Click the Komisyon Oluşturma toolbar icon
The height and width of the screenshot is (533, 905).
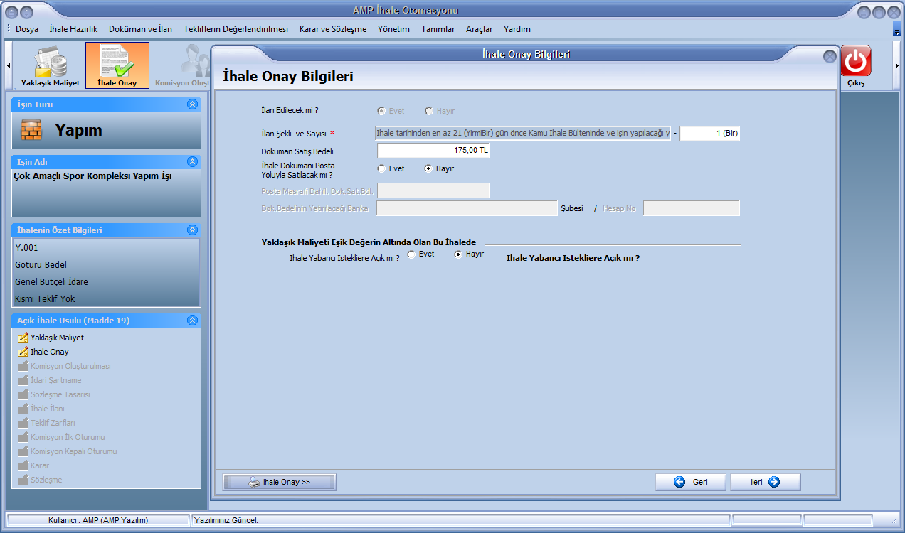coord(186,65)
